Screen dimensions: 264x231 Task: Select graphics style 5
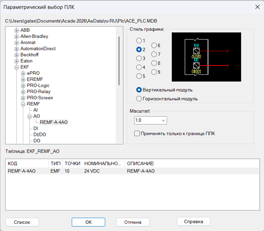coord(139,76)
